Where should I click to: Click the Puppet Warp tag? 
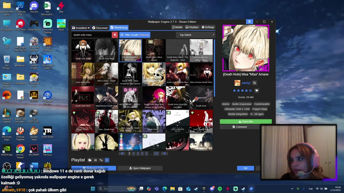click(x=260, y=109)
